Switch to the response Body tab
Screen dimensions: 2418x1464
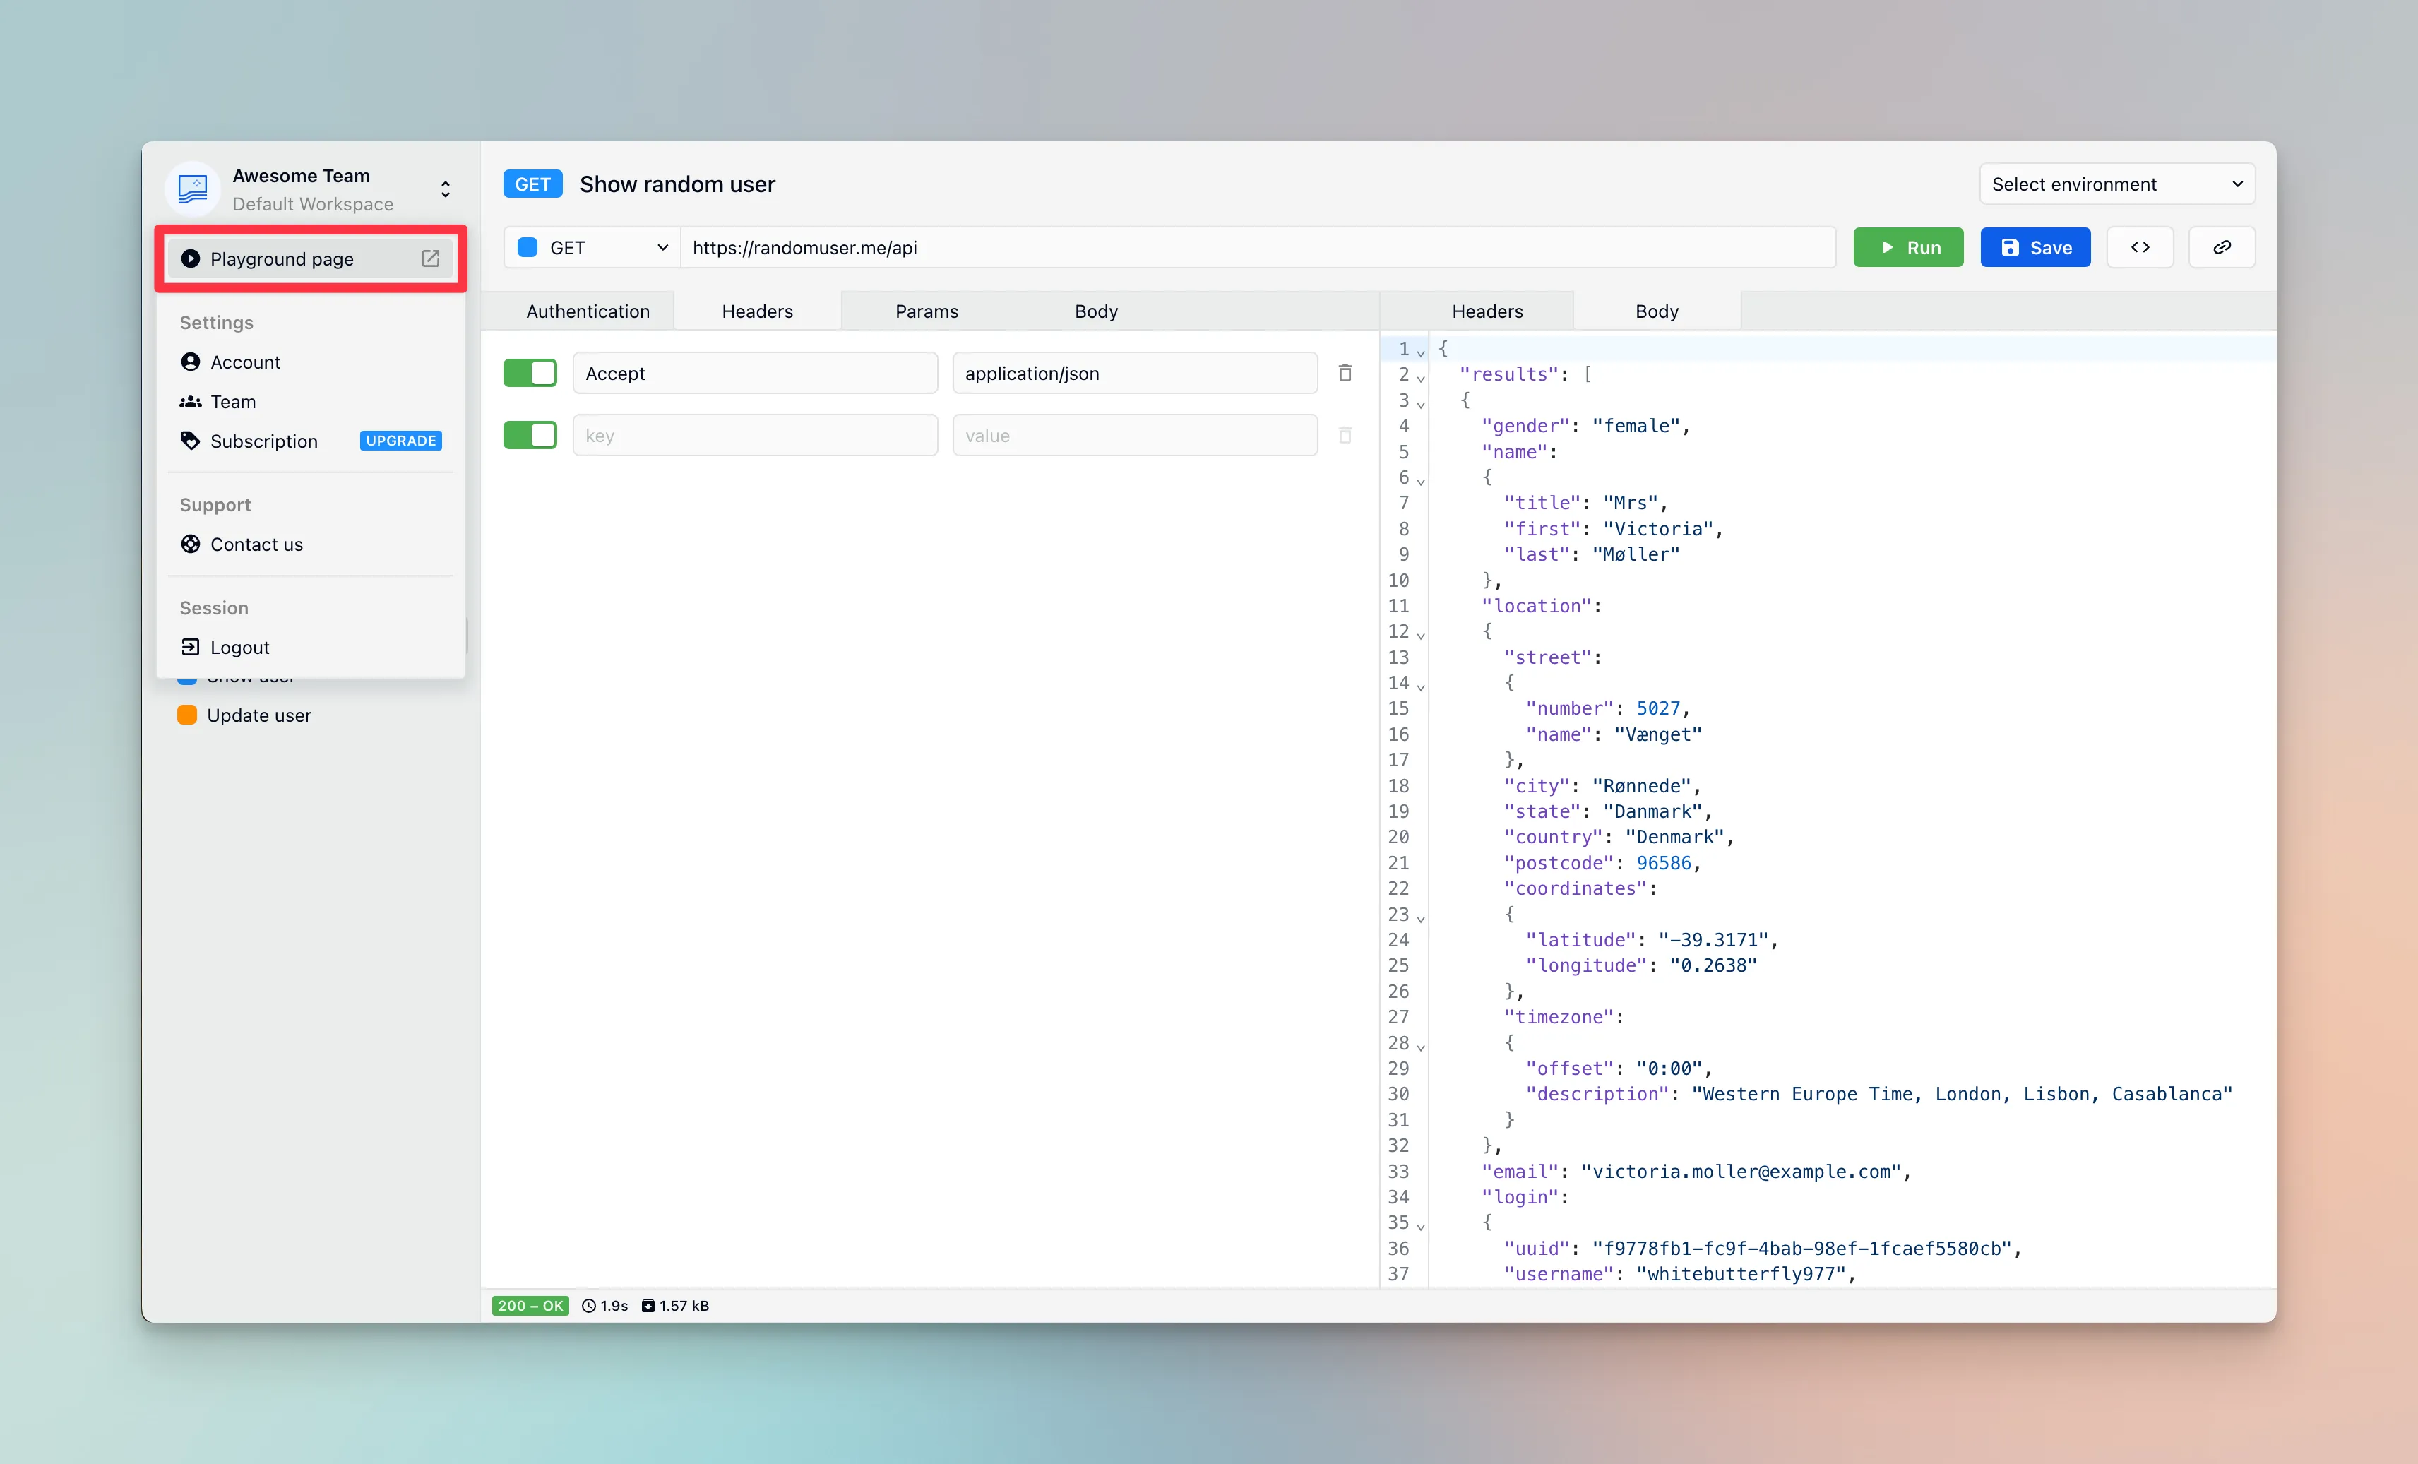point(1657,311)
